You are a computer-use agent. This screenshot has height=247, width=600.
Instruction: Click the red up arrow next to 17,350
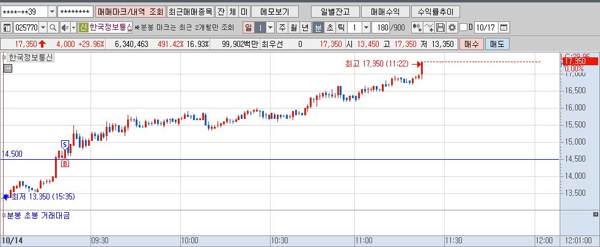pos(42,44)
